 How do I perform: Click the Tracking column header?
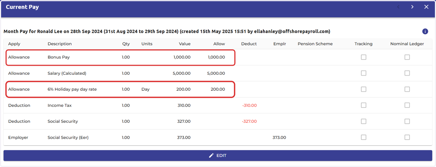tap(364, 44)
